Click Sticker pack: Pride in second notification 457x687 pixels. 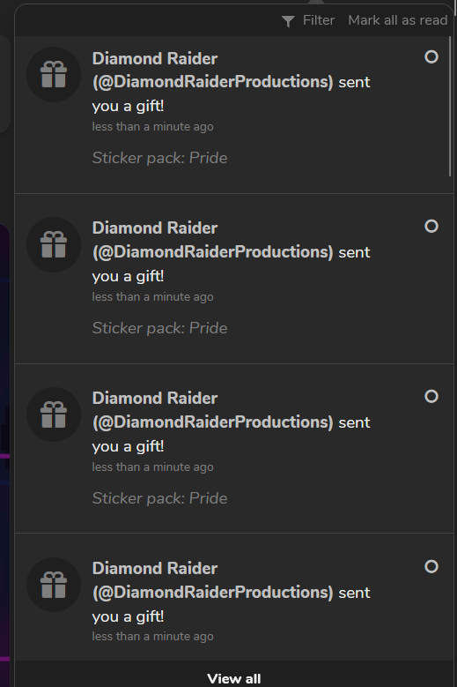pos(159,328)
